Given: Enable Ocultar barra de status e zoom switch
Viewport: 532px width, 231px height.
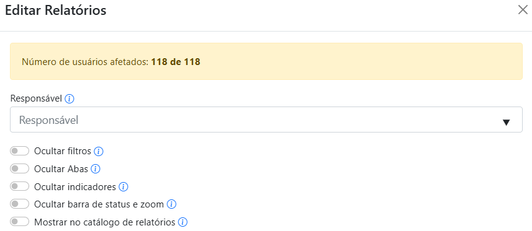Looking at the screenshot, I should coord(20,204).
